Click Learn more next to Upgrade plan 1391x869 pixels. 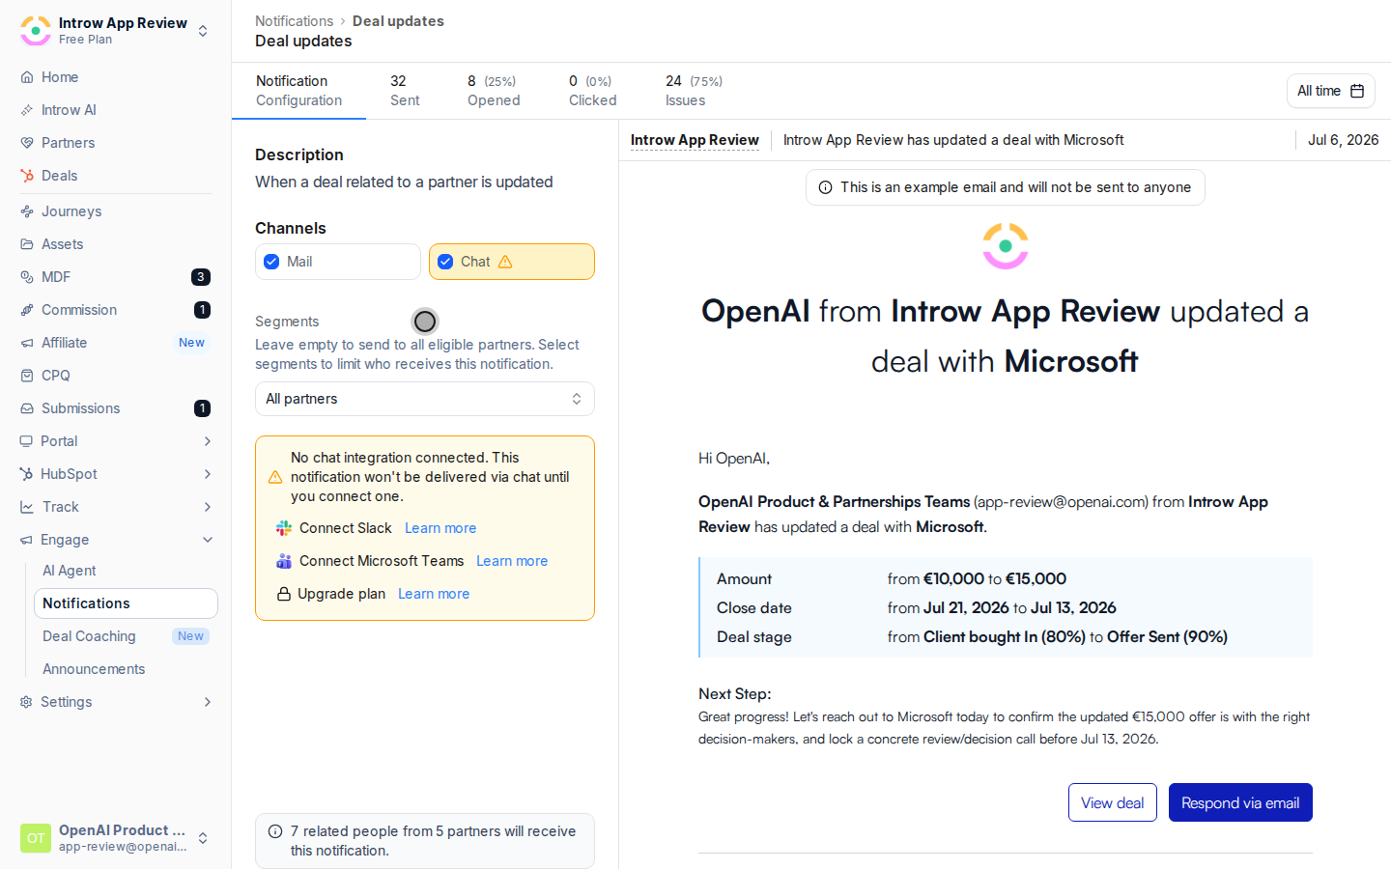434,594
